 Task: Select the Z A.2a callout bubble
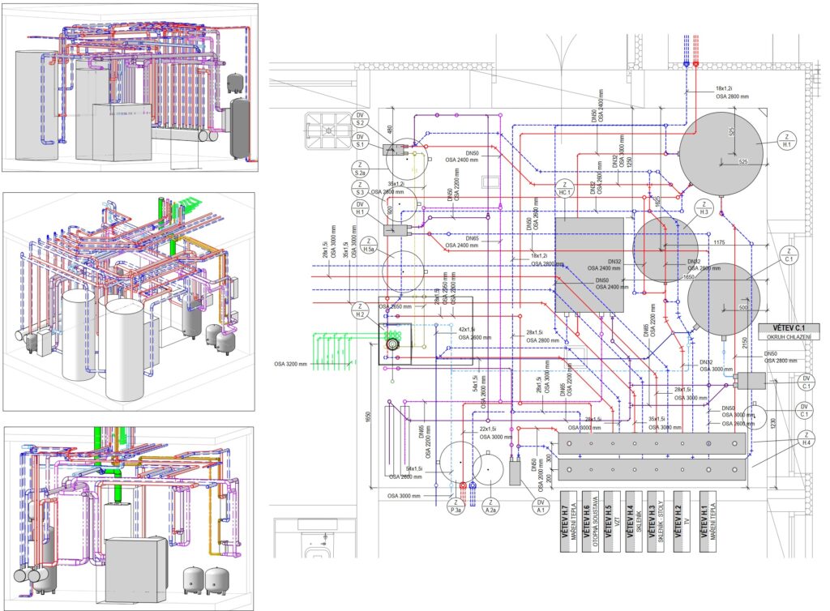pos(491,507)
